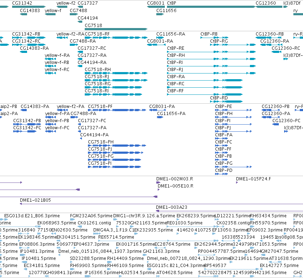
Task: Click the CG31342-PB protein label
Action: point(27,121)
